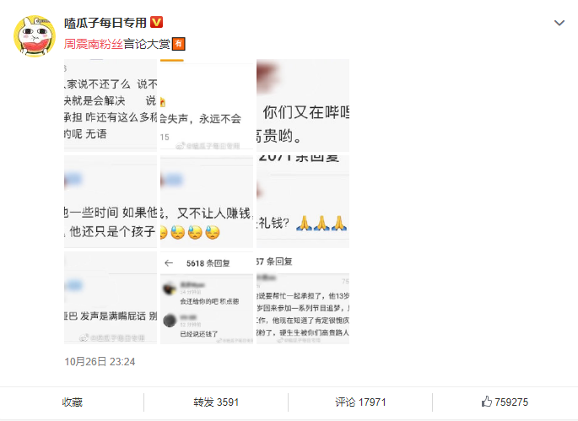Open thumbnail showing 5618 条回复

207,298
